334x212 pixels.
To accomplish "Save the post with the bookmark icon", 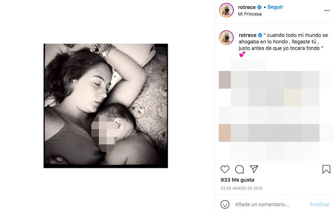I will click(326, 169).
